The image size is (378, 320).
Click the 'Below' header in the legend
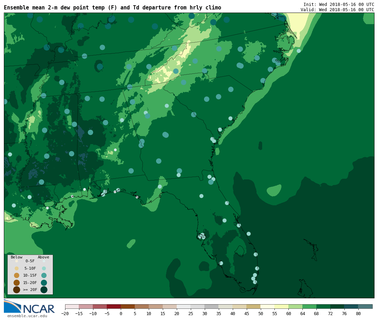(x=16, y=257)
